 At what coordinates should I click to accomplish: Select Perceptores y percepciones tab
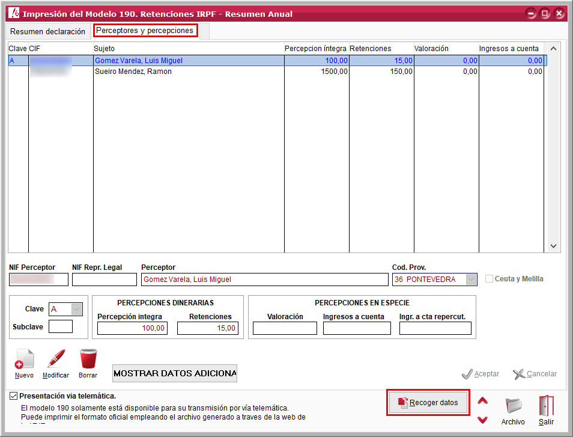point(145,31)
